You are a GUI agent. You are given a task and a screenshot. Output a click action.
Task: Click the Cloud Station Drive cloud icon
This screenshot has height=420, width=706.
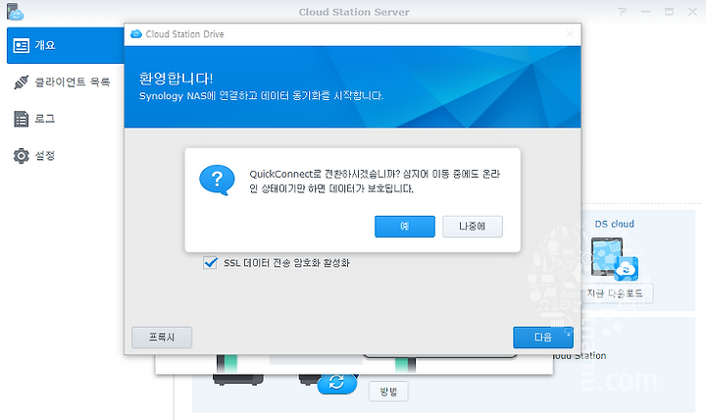[x=136, y=34]
